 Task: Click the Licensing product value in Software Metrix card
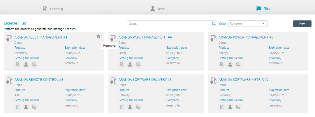[225, 95]
